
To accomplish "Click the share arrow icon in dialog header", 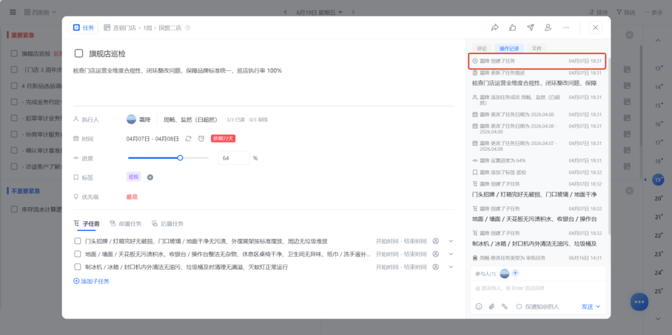I will click(495, 27).
